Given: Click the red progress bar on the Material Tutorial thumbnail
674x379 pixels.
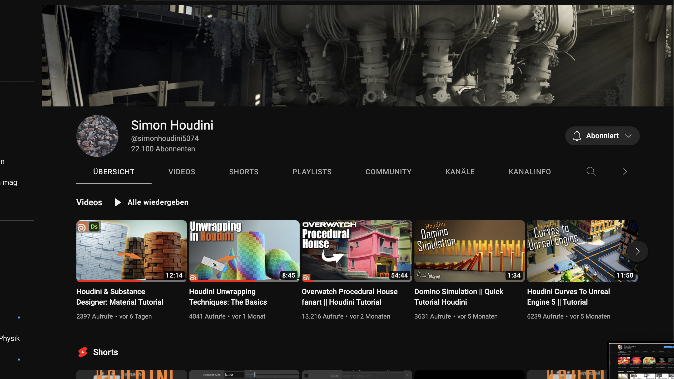Looking at the screenshot, I should 109,281.
